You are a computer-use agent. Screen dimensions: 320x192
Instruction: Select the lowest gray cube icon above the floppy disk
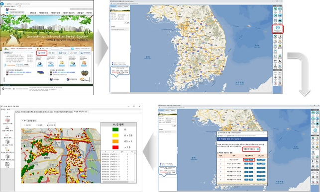(x=7, y=156)
